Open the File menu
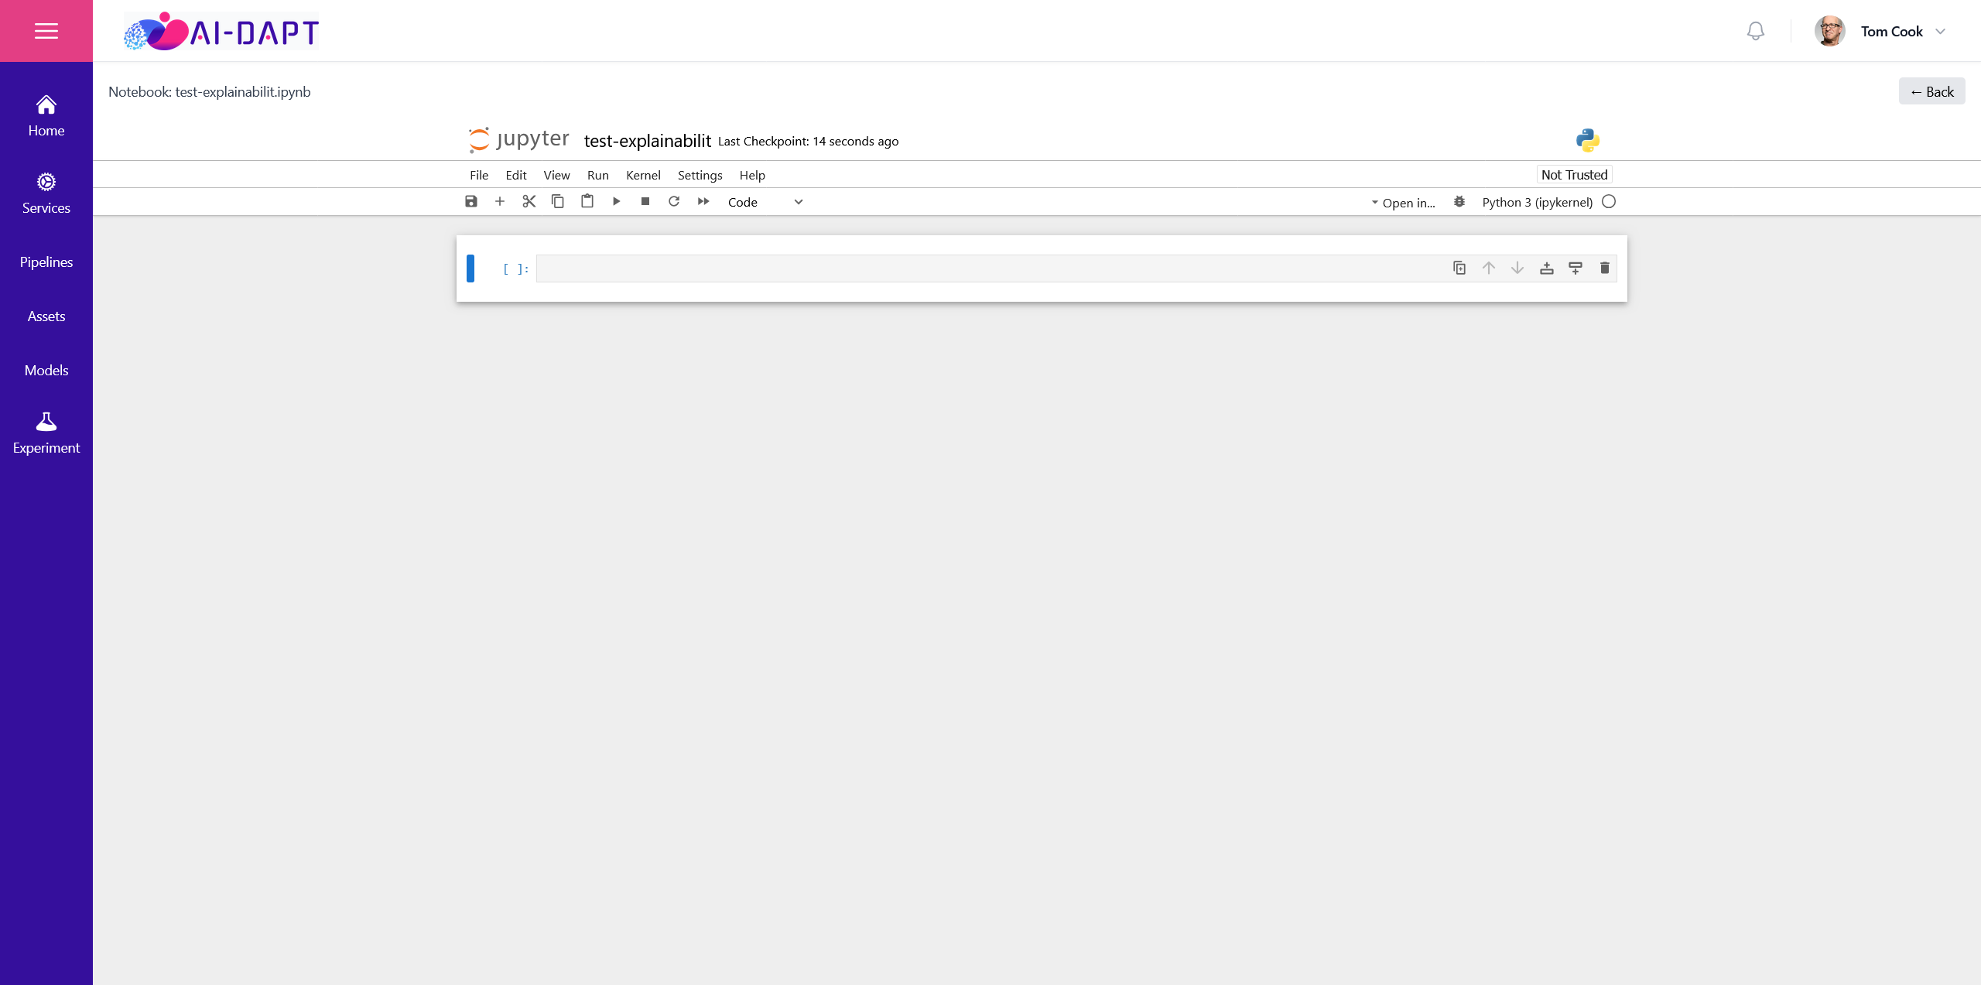This screenshot has width=1981, height=985. [479, 175]
